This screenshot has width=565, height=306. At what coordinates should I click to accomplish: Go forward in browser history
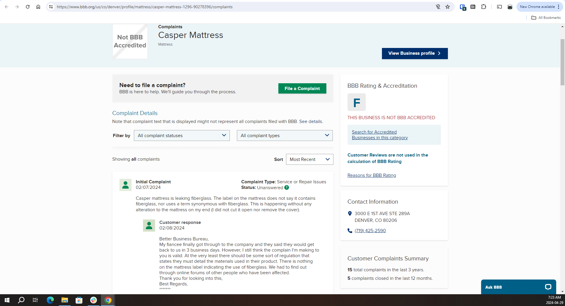click(17, 7)
